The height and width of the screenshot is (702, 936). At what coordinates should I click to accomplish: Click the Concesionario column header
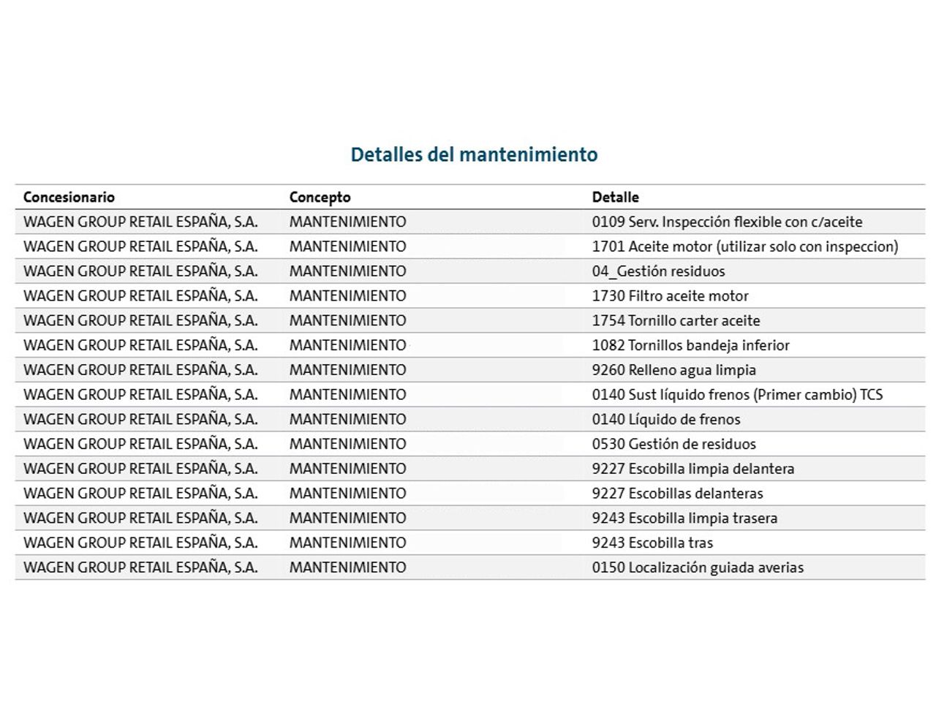[69, 197]
